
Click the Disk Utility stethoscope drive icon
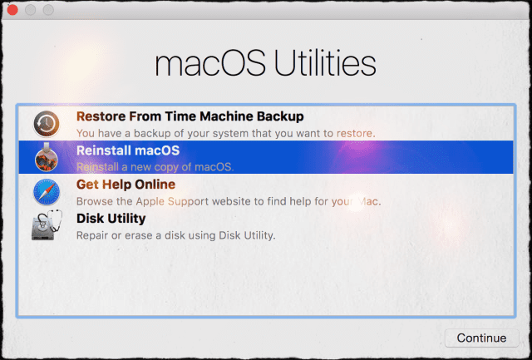point(46,226)
